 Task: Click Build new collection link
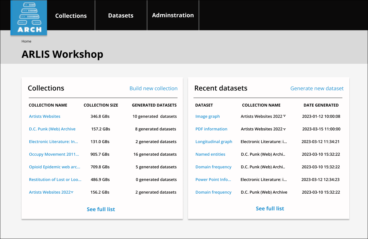click(154, 88)
